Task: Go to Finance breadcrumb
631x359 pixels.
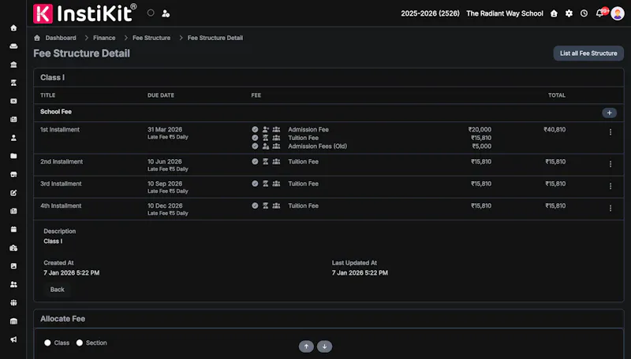Action: point(104,38)
